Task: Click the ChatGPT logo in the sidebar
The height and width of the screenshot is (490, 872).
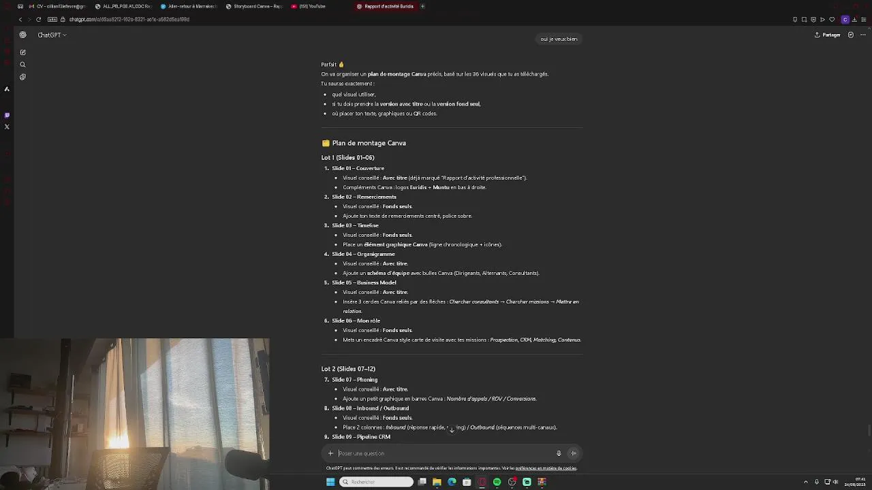Action: pos(22,35)
